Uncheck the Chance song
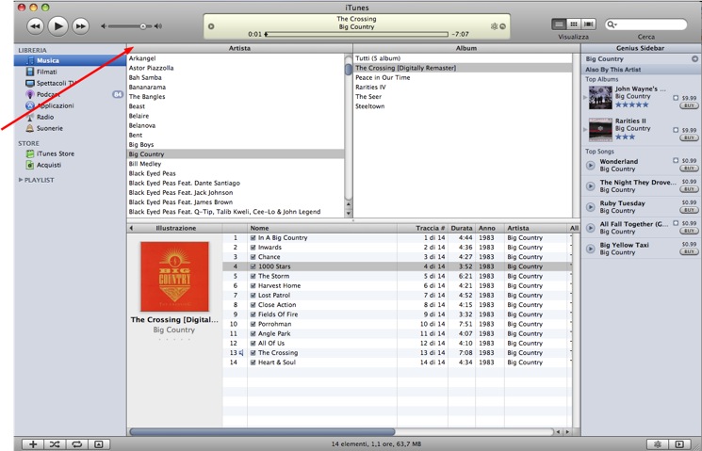 point(253,257)
